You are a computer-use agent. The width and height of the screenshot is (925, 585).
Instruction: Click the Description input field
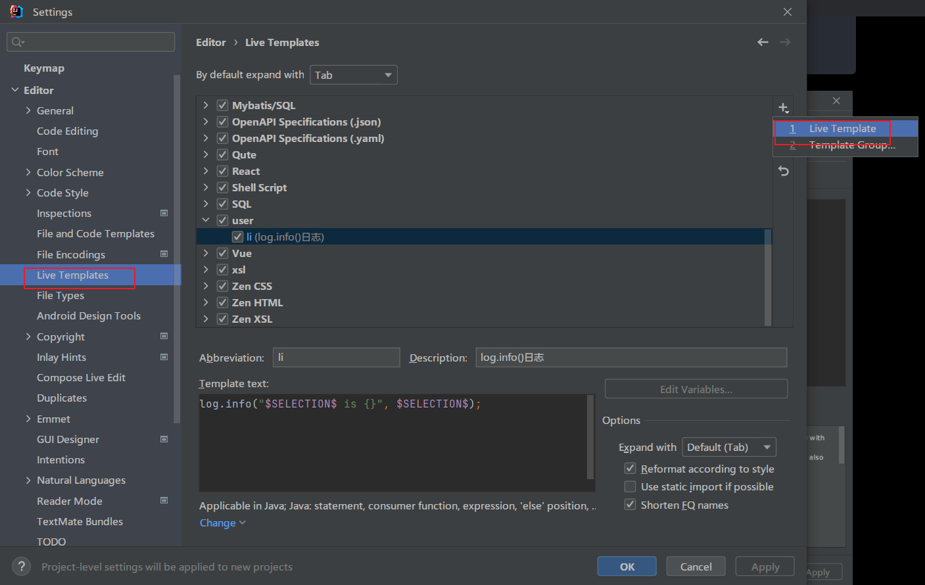click(x=631, y=358)
